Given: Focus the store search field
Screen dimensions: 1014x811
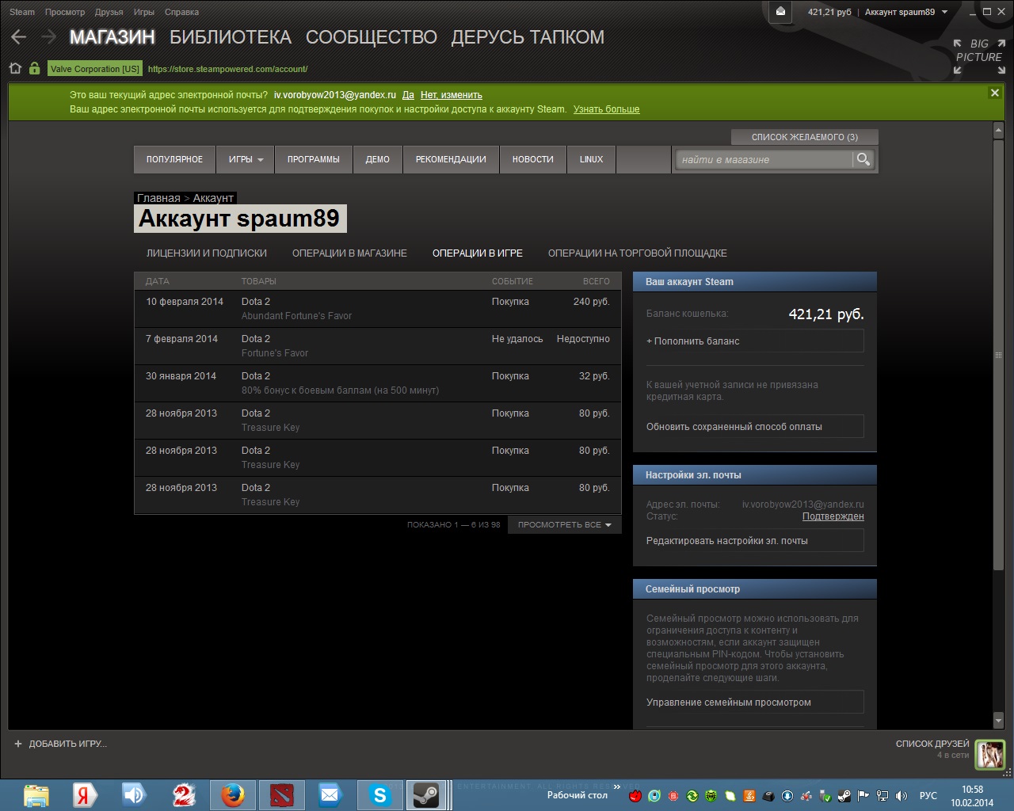Looking at the screenshot, I should (764, 159).
